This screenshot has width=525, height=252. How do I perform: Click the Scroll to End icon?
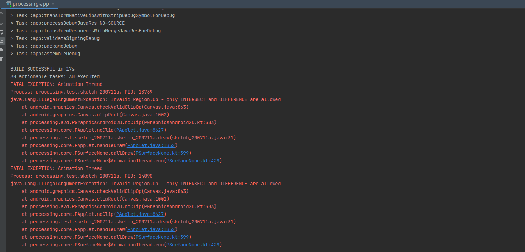[2, 40]
